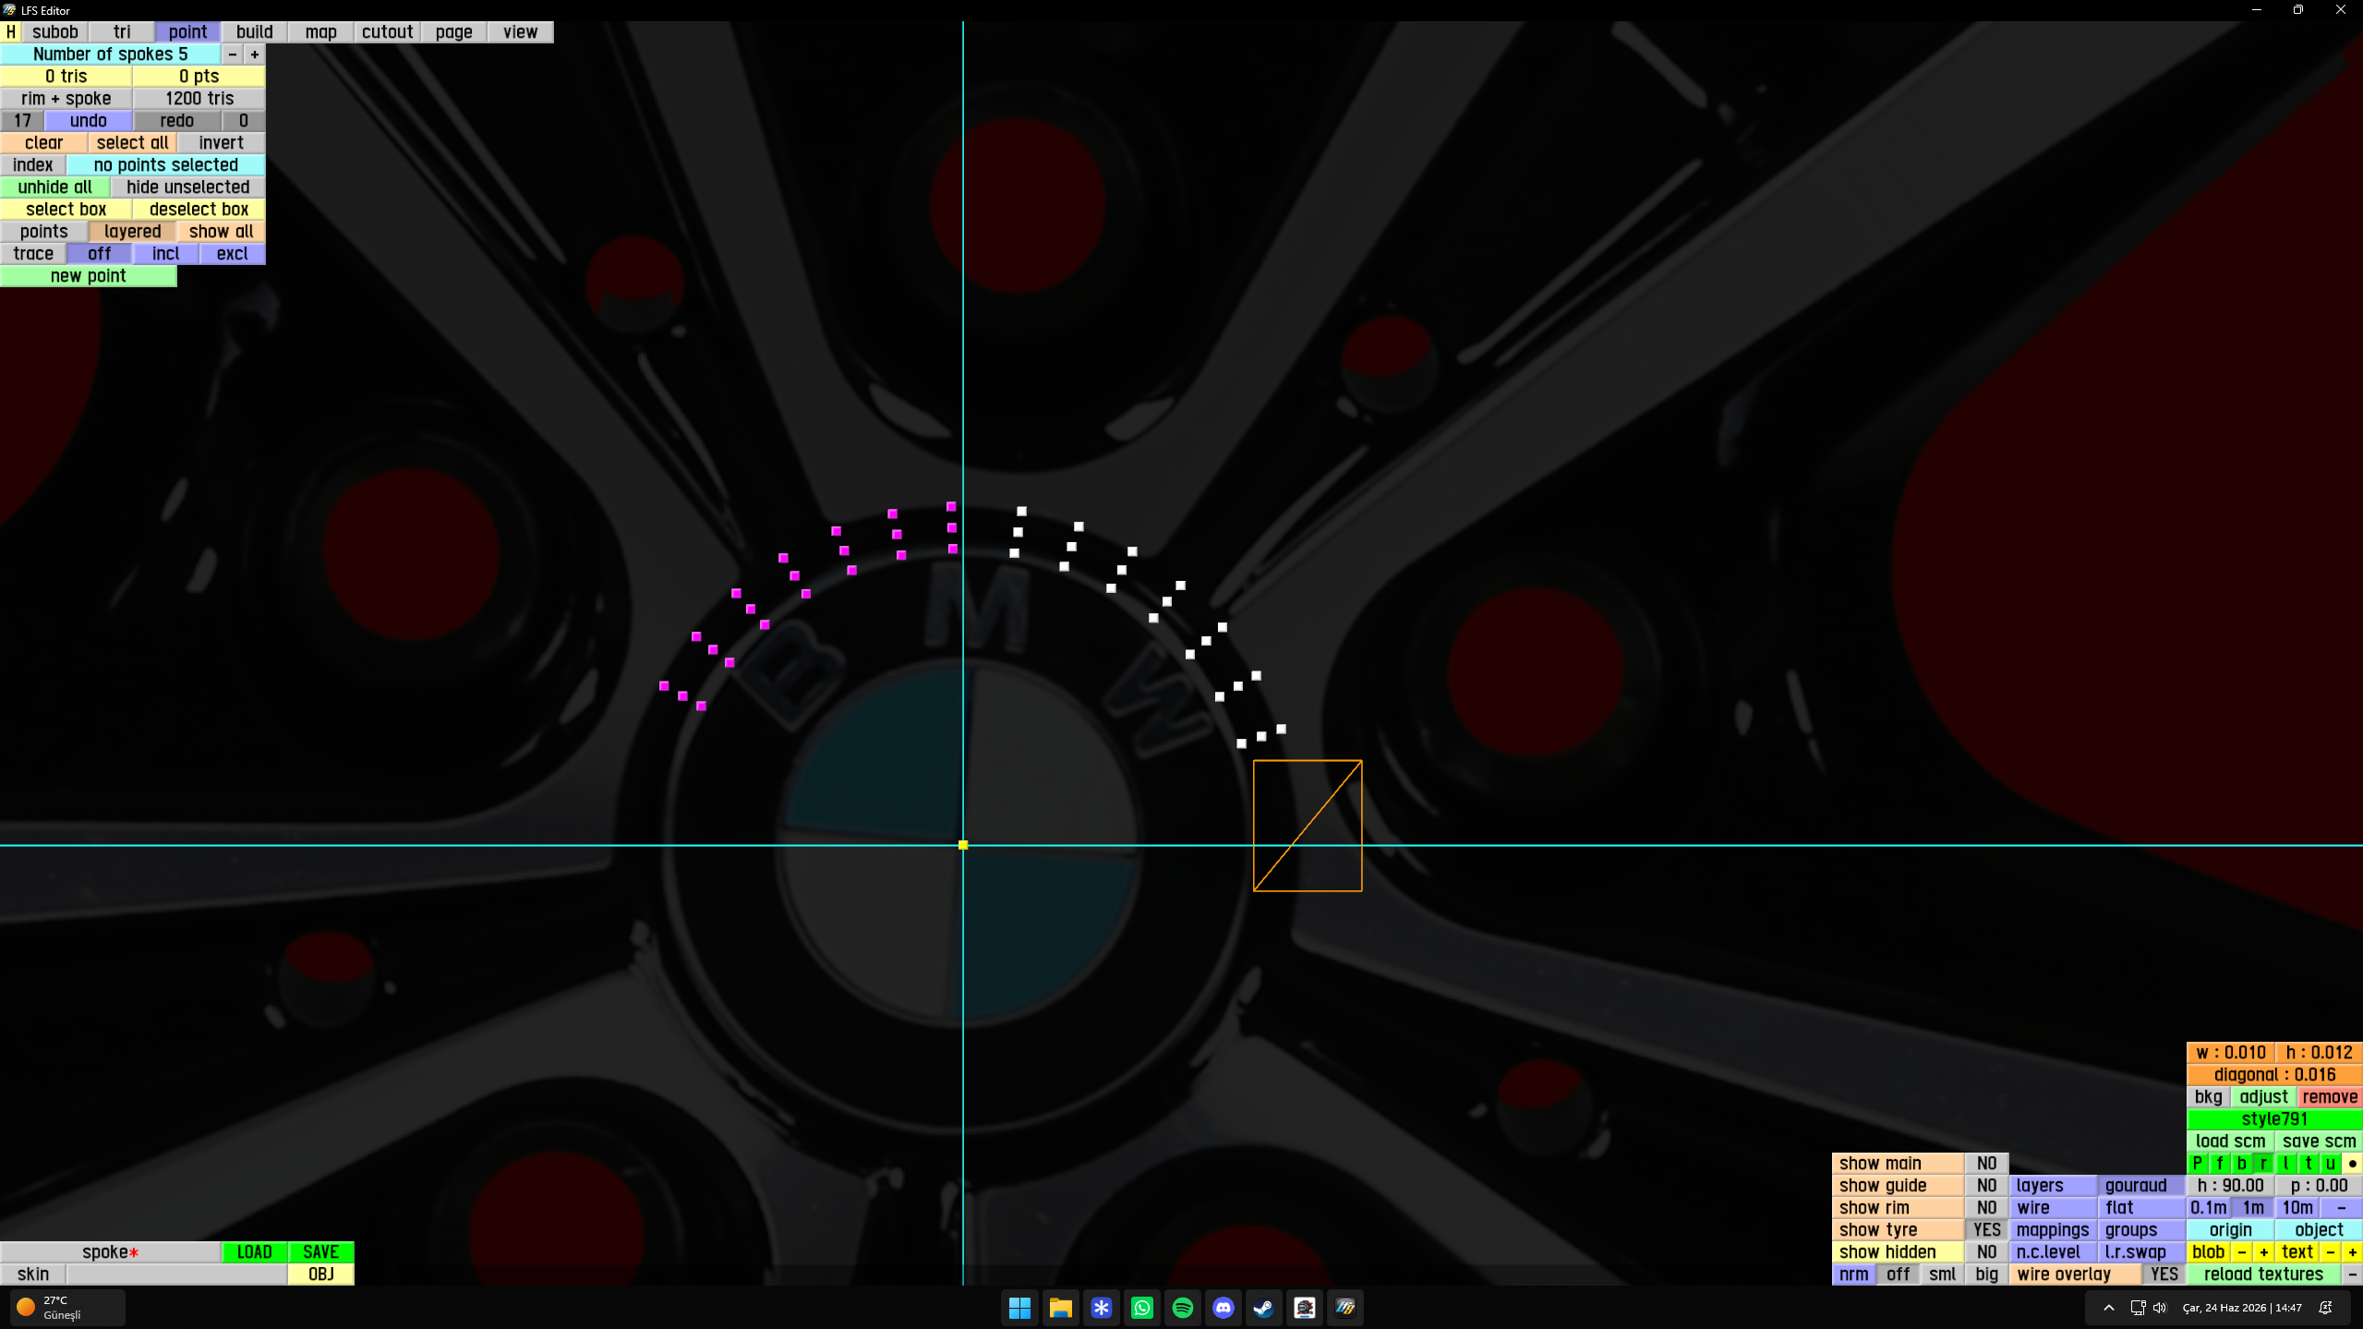Select the P view preset button
This screenshot has height=1329, width=2363.
click(x=2198, y=1164)
